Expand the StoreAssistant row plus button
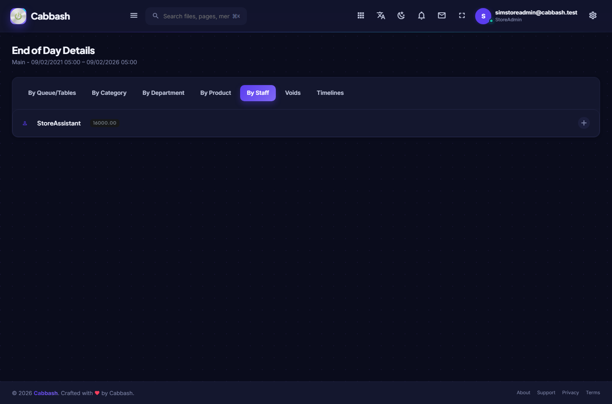Screen dimensions: 612x404 coord(584,123)
